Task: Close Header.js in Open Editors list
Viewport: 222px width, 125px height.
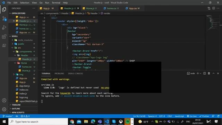Action: (x=14, y=21)
